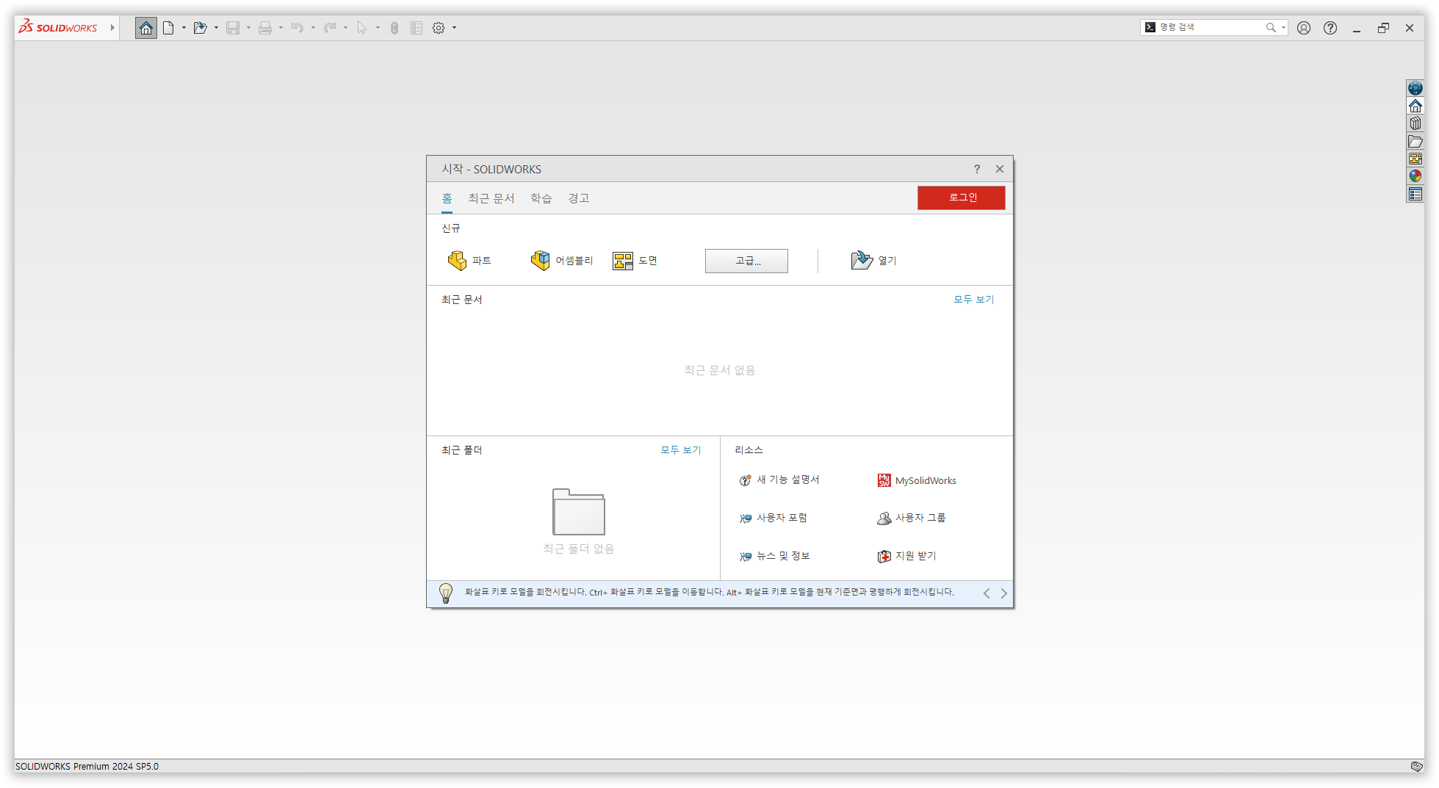Open the Custom Properties task pane icon
Image resolution: width=1439 pixels, height=788 pixels.
1415,194
